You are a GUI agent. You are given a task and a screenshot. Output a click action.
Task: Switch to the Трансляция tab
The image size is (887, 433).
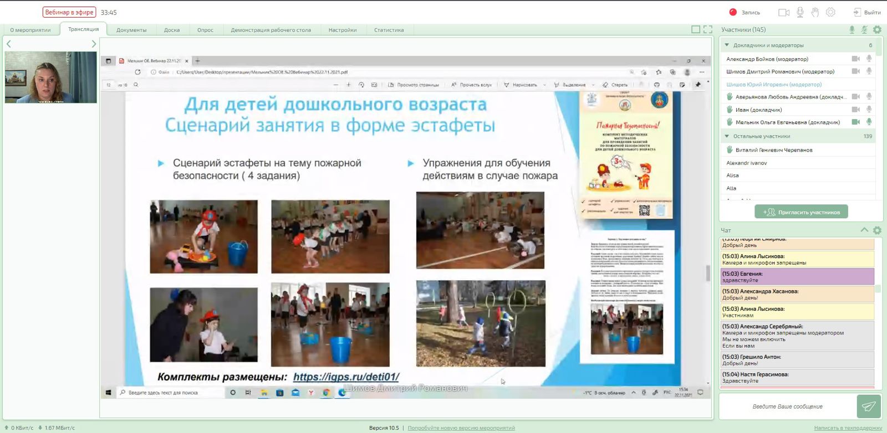coord(83,29)
